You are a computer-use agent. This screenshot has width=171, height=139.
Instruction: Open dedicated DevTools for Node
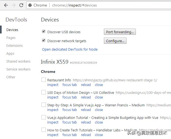[70, 50]
